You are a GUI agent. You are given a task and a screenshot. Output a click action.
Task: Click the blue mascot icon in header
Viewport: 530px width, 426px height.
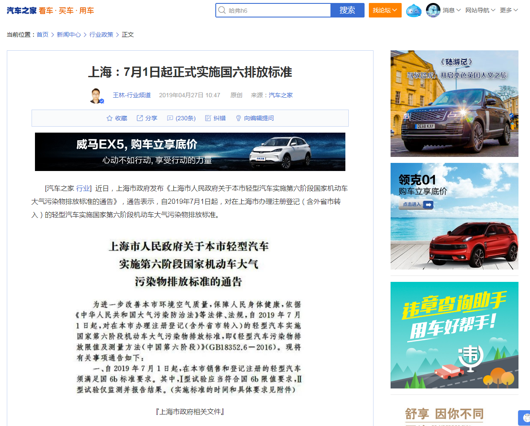click(414, 10)
